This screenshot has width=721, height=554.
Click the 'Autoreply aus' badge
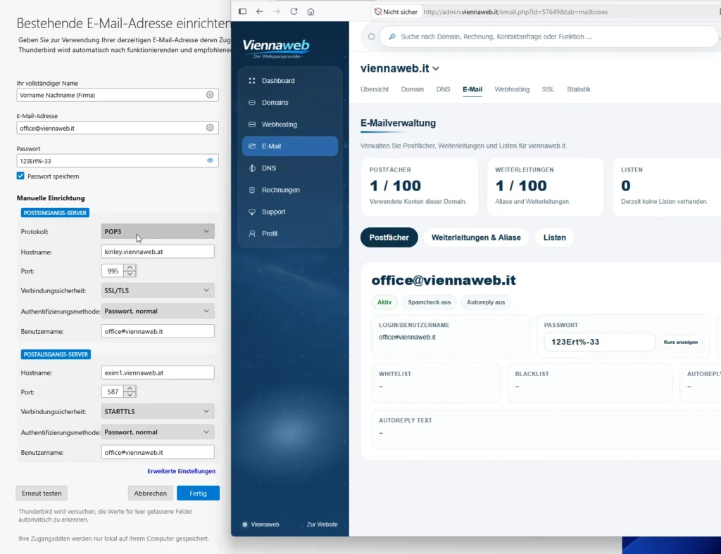[x=486, y=302]
